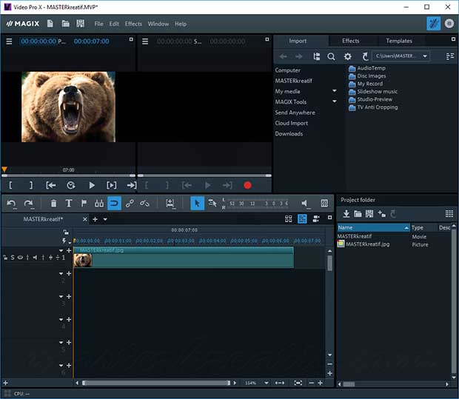Toggle media pool tree view icon
The image size is (459, 399).
pos(316,56)
